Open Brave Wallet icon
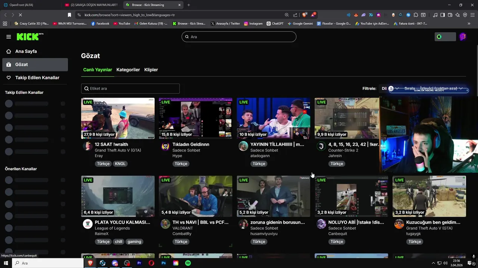The height and width of the screenshot is (268, 478). coord(450,15)
